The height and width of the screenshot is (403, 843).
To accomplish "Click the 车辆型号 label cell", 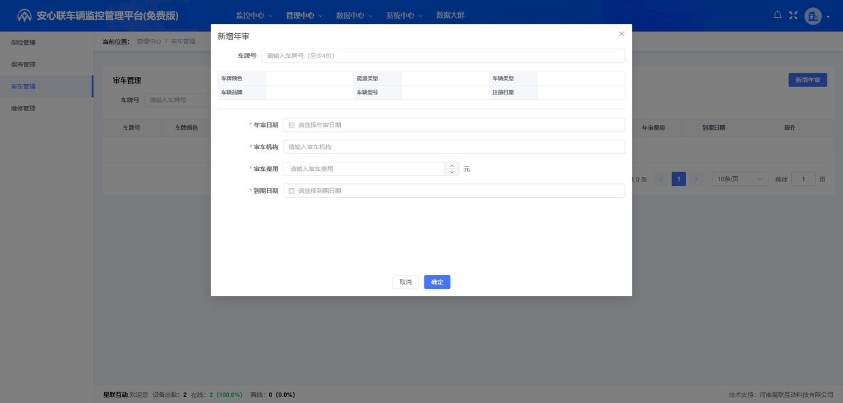I will pos(377,93).
